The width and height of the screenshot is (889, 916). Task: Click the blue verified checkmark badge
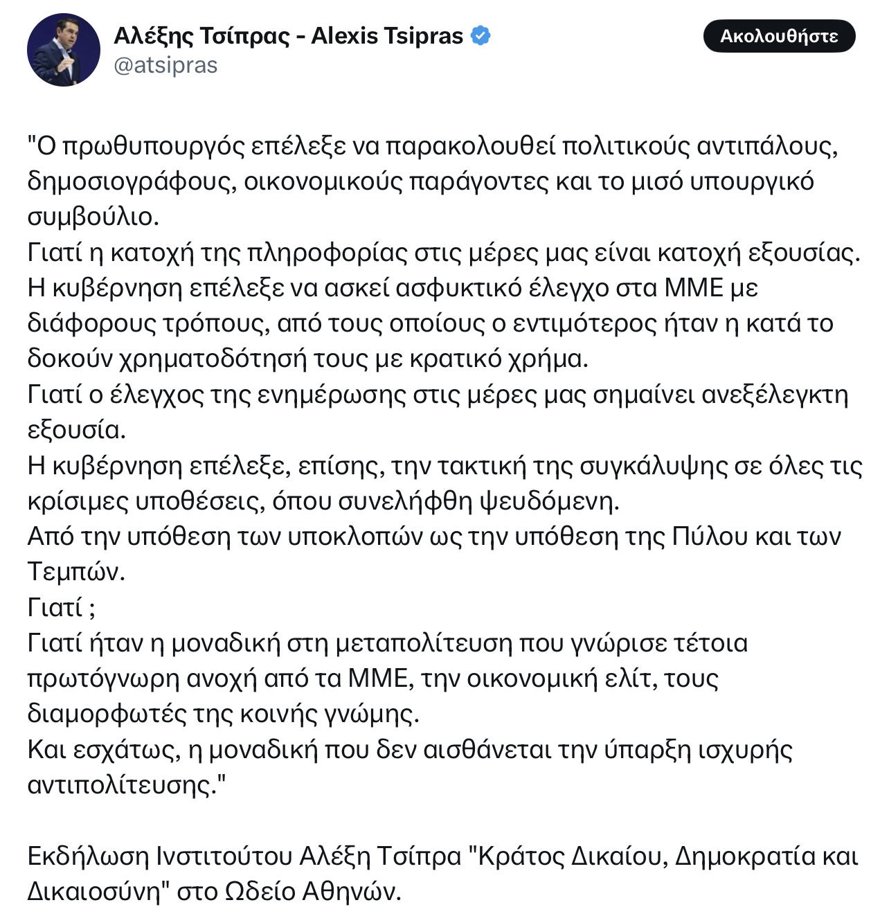click(481, 35)
